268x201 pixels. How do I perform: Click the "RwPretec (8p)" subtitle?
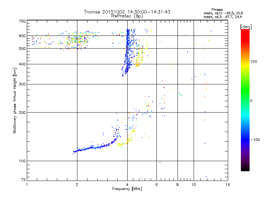[127, 16]
